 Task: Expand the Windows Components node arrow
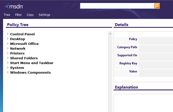pyautogui.click(x=8, y=73)
